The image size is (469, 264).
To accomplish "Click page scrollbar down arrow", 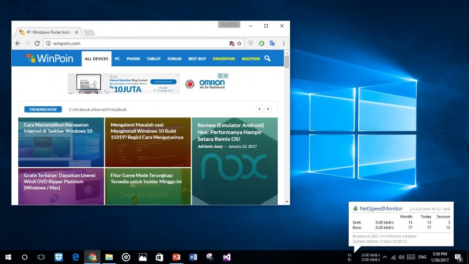I will tap(287, 202).
